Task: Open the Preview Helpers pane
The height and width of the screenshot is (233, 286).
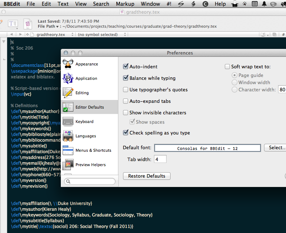Action: (68, 165)
